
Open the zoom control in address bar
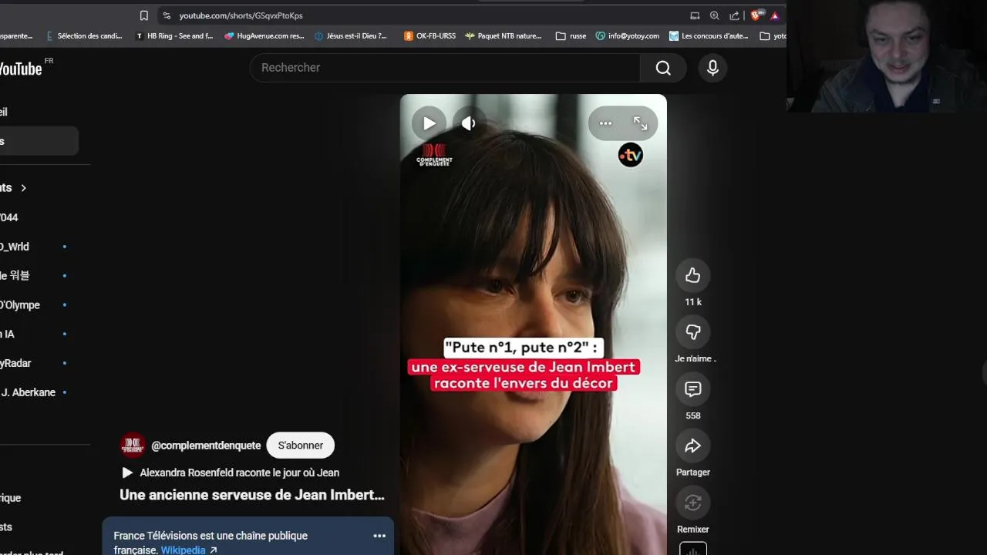click(714, 15)
